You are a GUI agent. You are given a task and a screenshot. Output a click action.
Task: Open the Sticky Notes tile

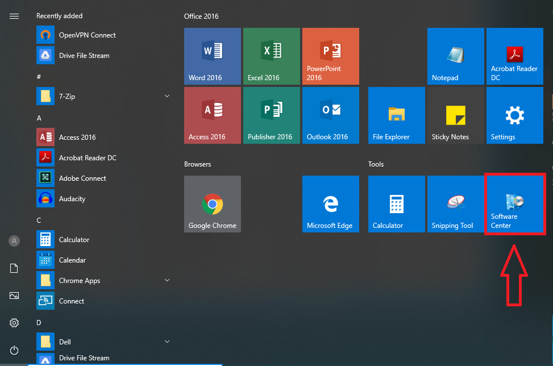(456, 115)
